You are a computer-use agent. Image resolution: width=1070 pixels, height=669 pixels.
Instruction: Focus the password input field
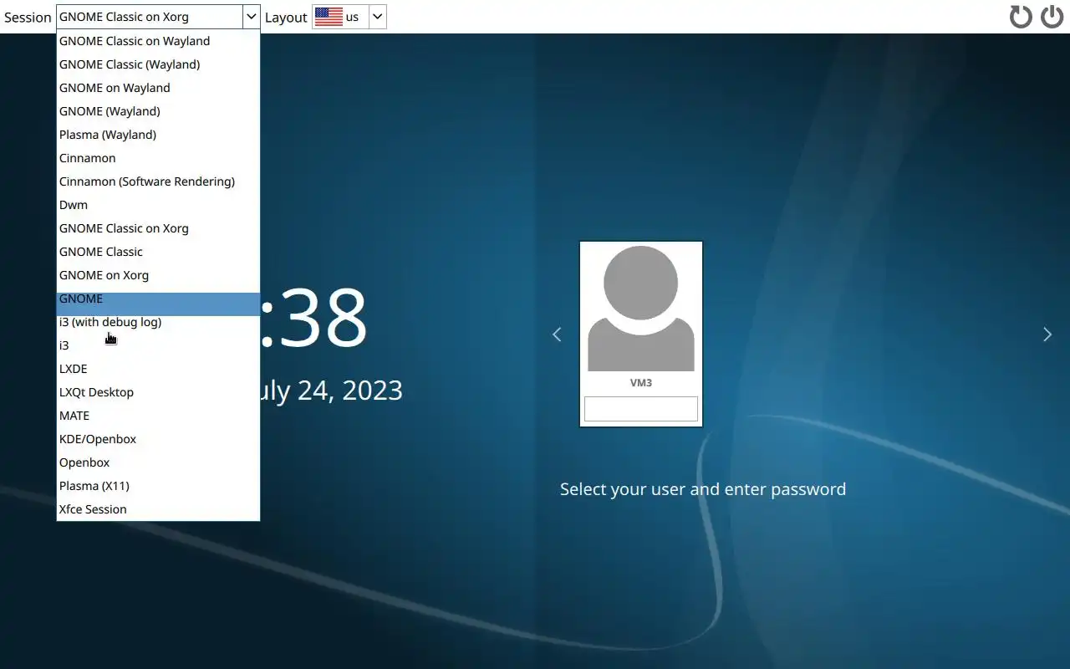point(641,409)
